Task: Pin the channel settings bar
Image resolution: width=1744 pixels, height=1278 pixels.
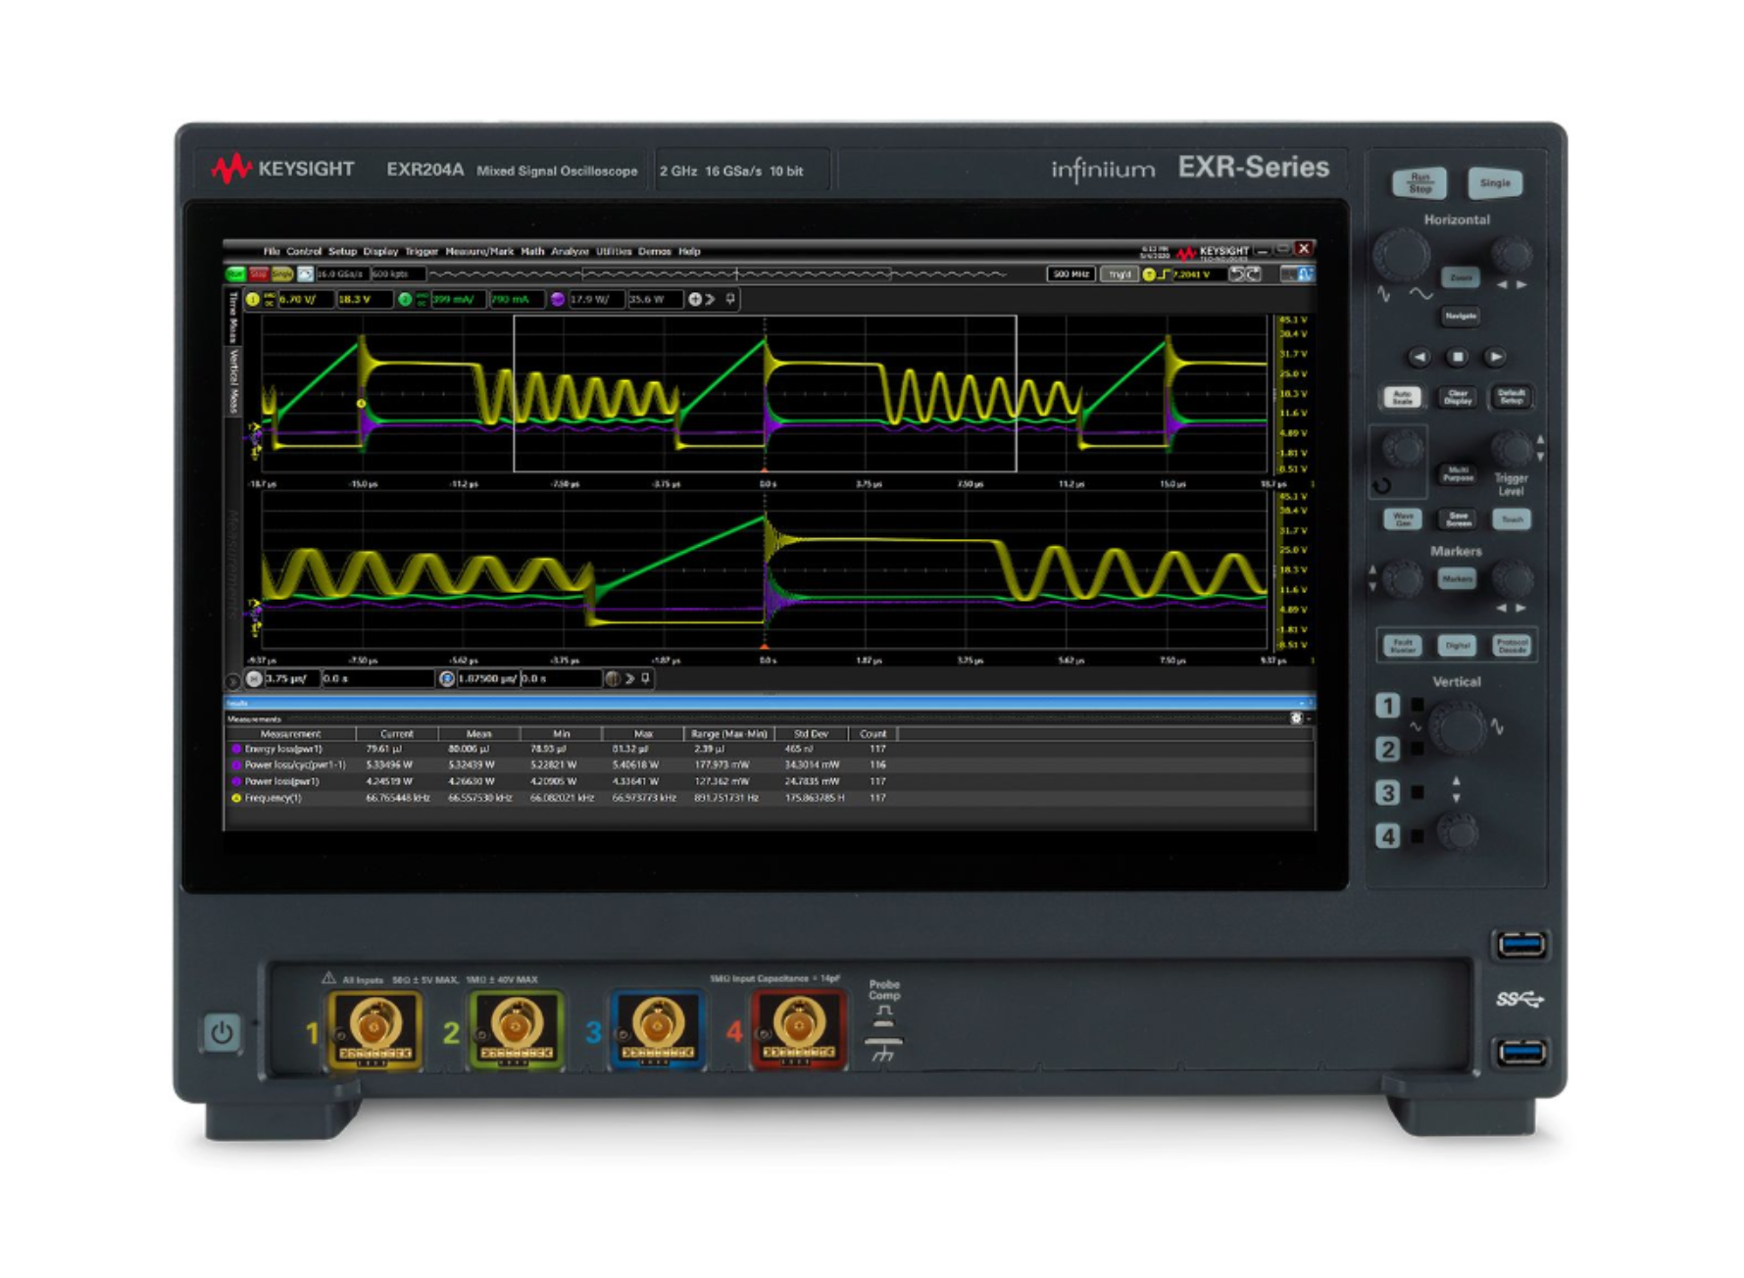Action: [730, 300]
